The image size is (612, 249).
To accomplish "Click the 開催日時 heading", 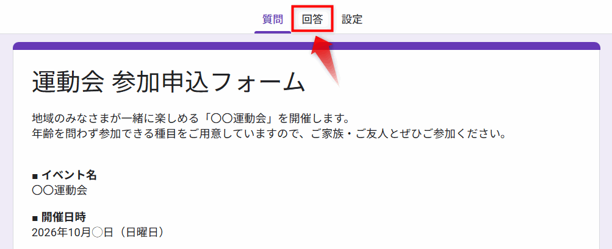I will tap(63, 217).
